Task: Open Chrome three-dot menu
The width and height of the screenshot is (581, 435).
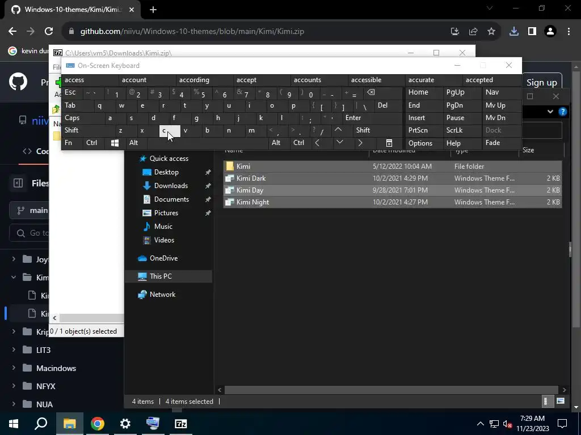Action: [569, 32]
